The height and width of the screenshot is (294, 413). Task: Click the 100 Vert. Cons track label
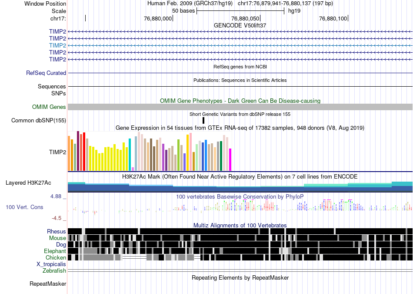point(24,207)
